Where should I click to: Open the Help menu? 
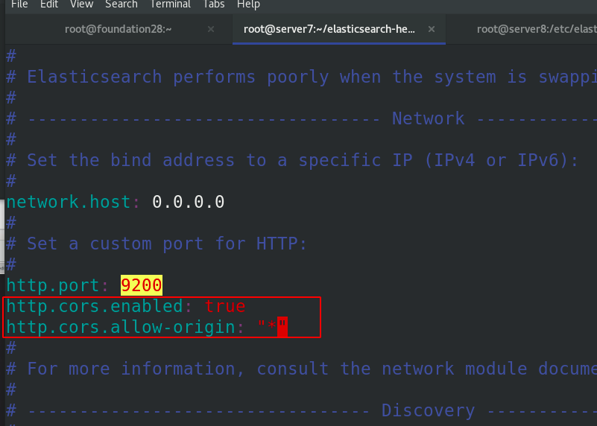[x=248, y=4]
